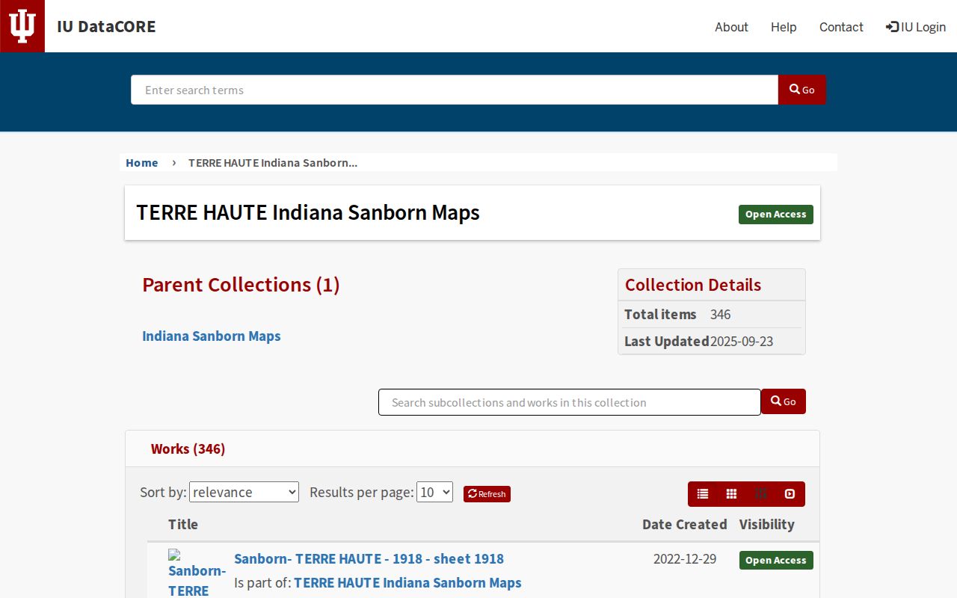Switch to gallery grid view
957x598 pixels.
(x=732, y=494)
